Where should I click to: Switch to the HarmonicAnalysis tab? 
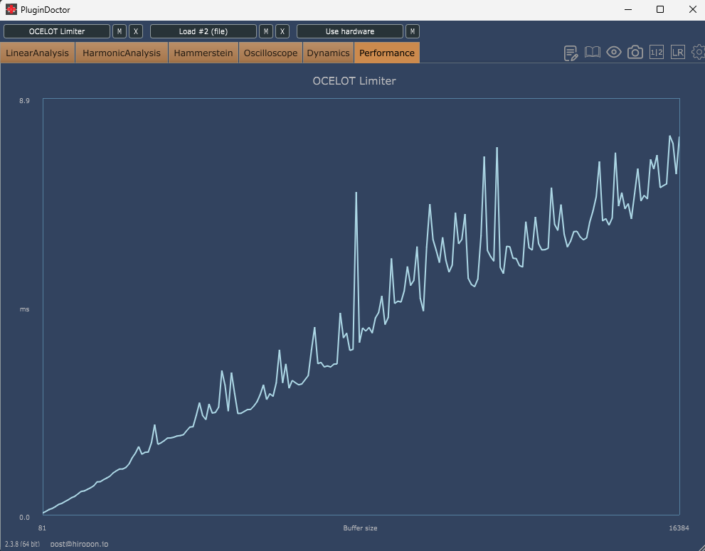pos(122,53)
